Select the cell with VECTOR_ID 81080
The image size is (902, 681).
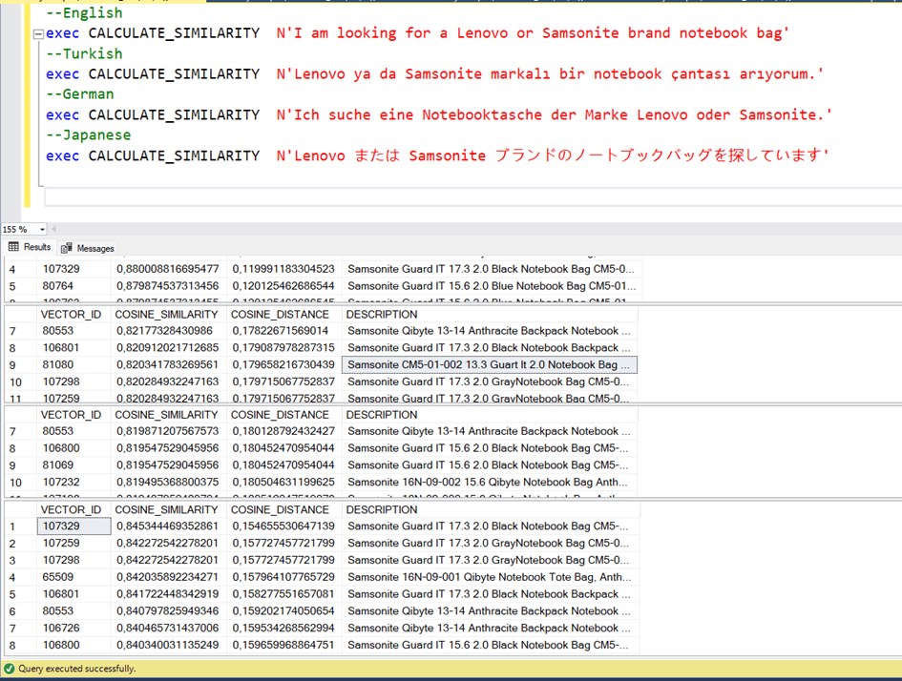(x=57, y=365)
